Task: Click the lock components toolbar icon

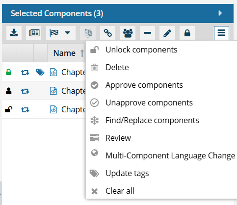Action: (x=187, y=33)
